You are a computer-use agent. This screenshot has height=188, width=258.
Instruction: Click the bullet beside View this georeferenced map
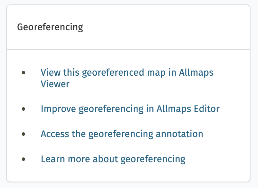[x=23, y=73]
